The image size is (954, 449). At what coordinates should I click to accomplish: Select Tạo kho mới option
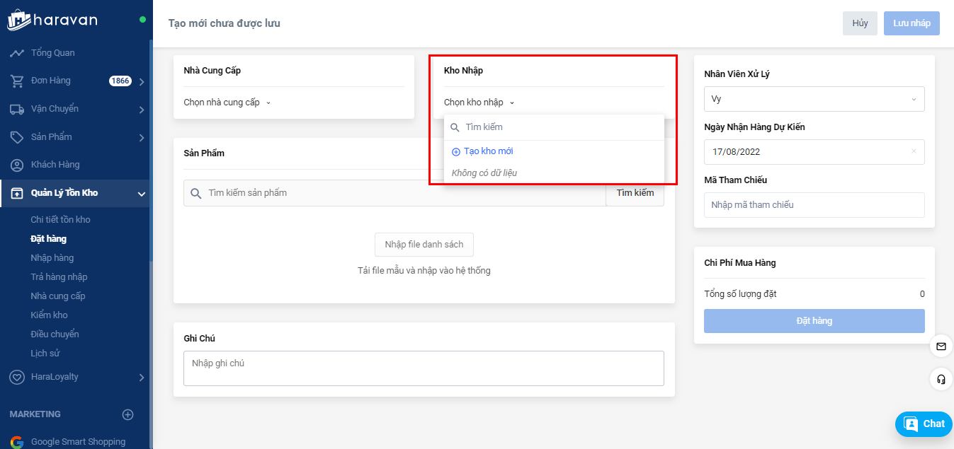click(x=488, y=151)
